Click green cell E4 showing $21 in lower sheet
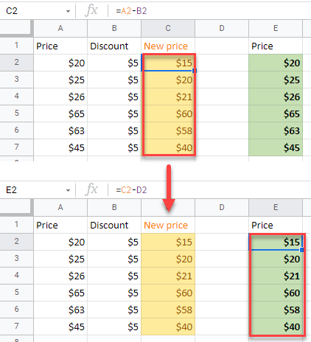This screenshot has height=342, width=311. (x=276, y=276)
